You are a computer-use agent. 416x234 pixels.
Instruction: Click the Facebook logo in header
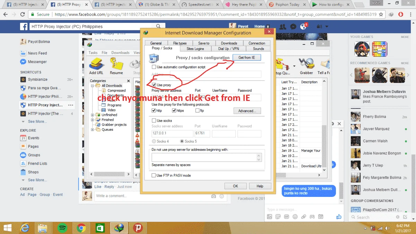24,26
